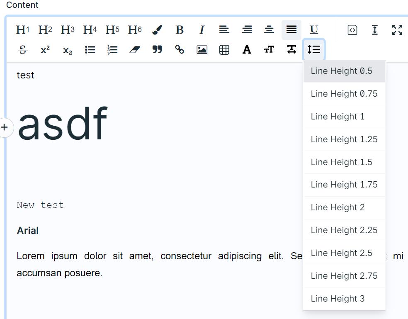The width and height of the screenshot is (408, 319).
Task: Close the line height dropdown
Action: click(x=314, y=49)
